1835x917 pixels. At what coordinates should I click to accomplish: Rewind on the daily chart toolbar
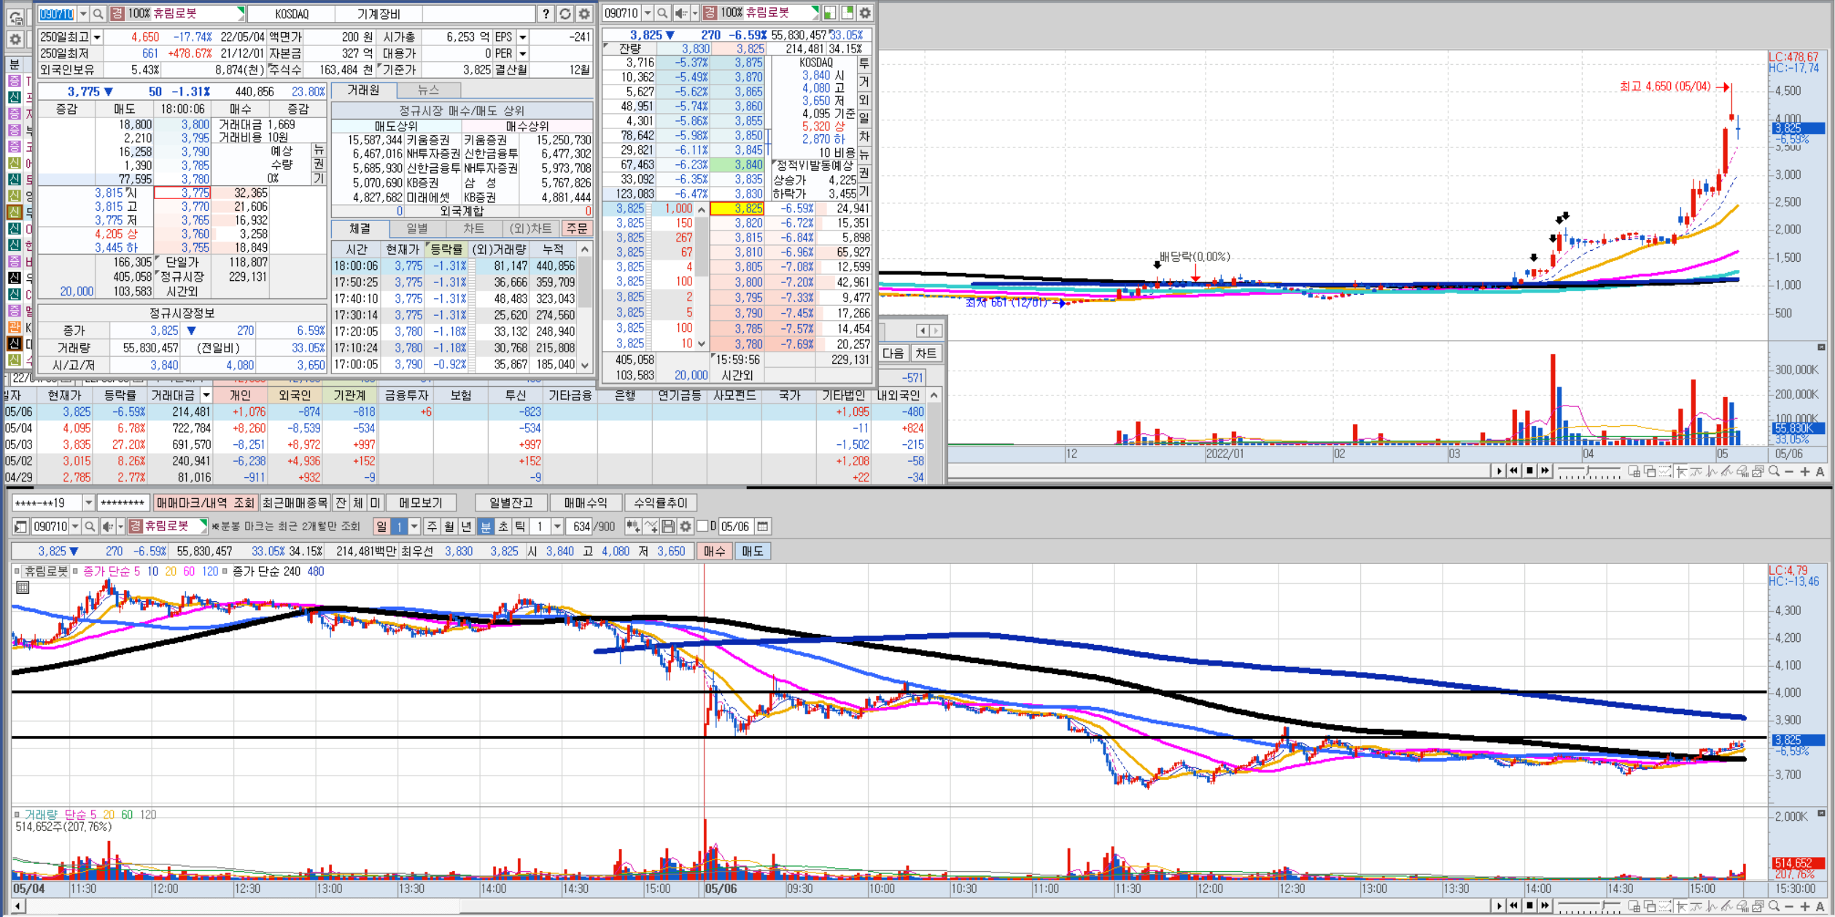[1513, 471]
